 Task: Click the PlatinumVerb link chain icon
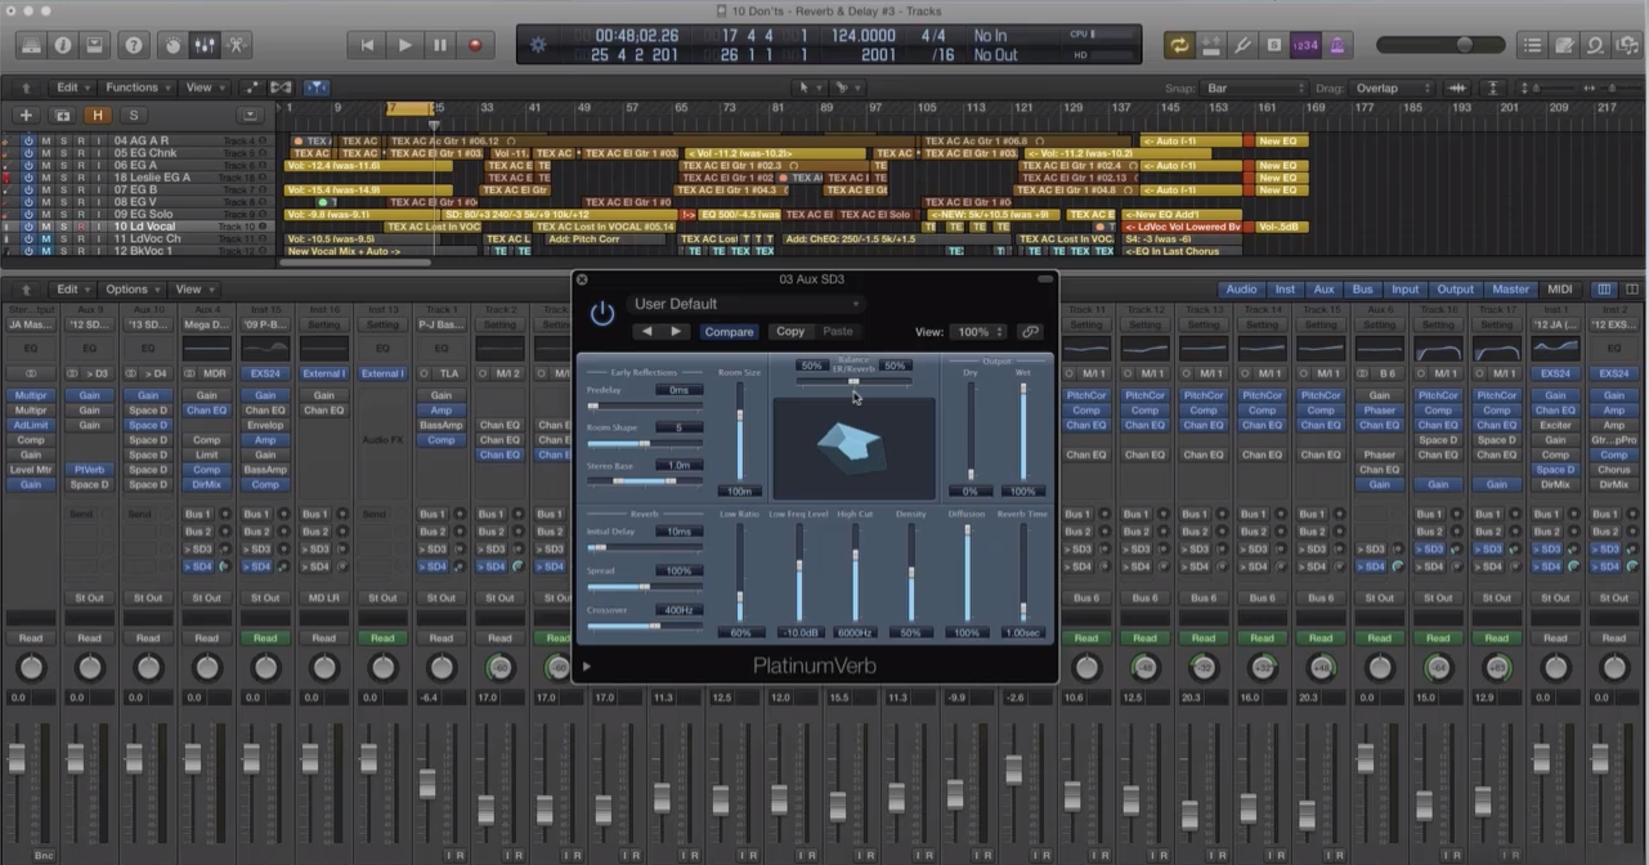1030,331
